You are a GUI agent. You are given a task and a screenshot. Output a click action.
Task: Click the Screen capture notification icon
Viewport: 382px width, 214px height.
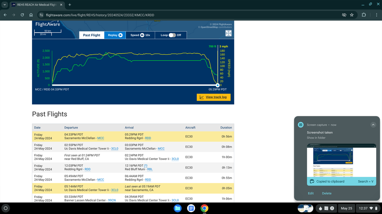[301, 125]
